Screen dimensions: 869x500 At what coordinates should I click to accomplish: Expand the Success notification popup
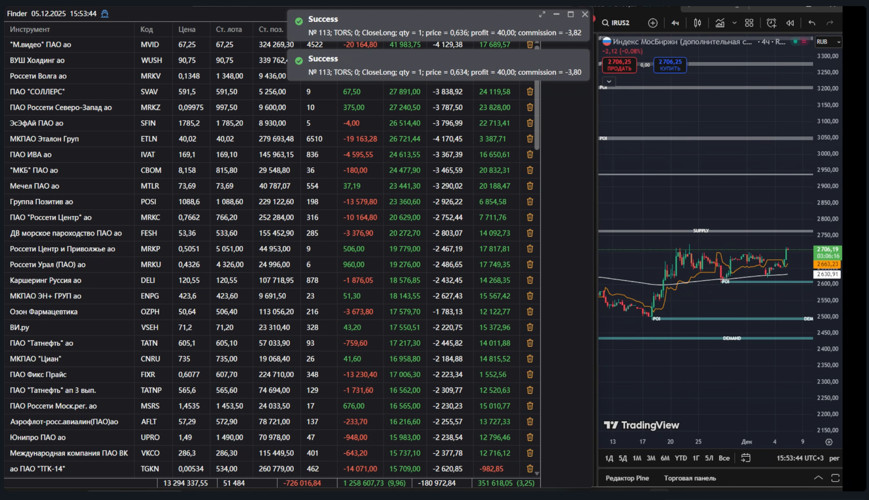[x=542, y=15]
